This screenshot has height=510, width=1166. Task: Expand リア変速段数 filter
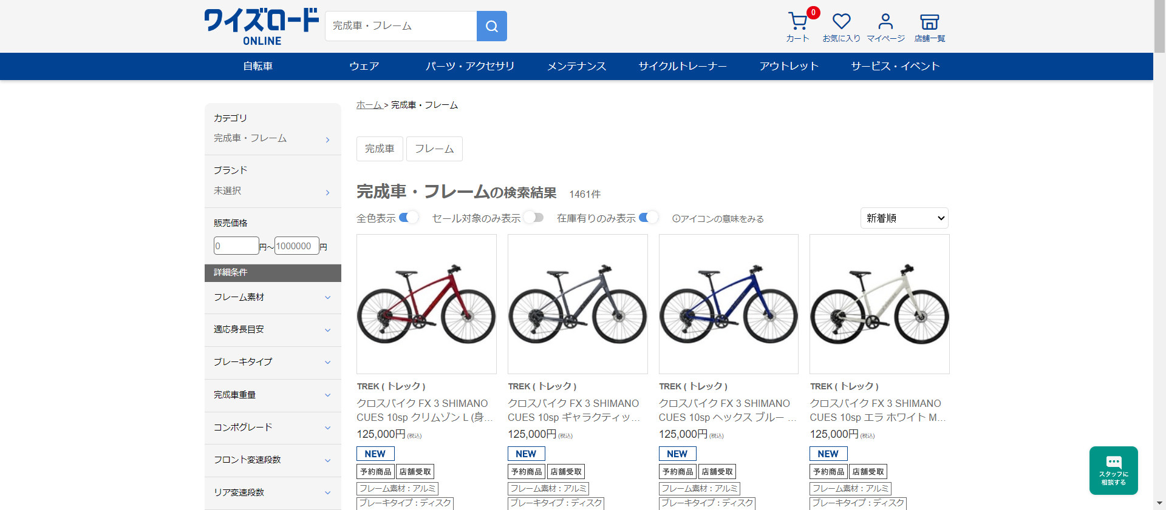(x=273, y=492)
